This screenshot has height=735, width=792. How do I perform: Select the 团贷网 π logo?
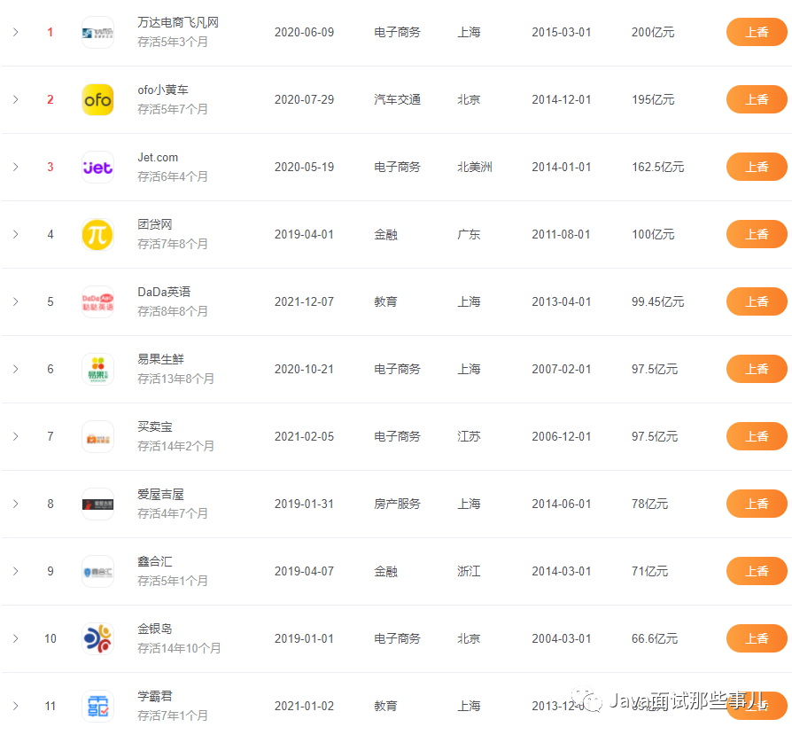(97, 234)
